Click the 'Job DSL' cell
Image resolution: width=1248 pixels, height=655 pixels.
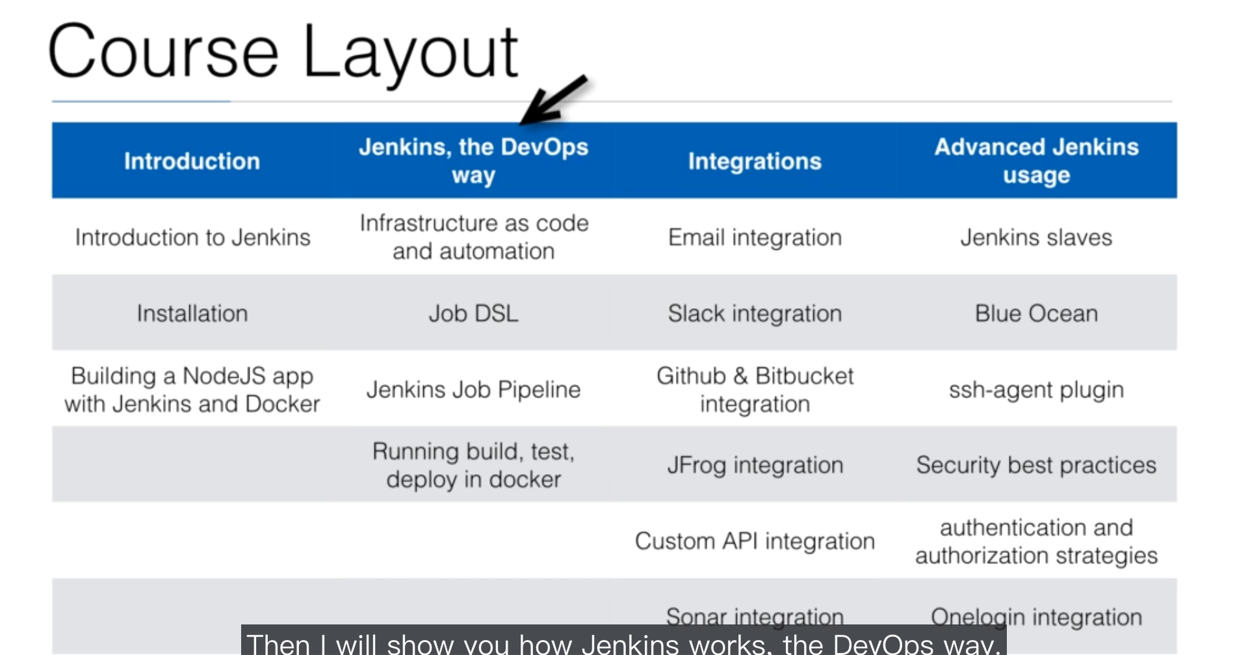pos(474,314)
